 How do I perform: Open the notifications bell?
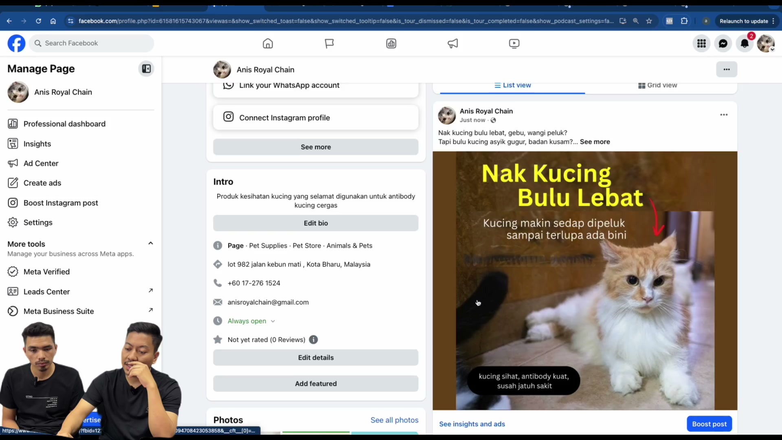745,43
